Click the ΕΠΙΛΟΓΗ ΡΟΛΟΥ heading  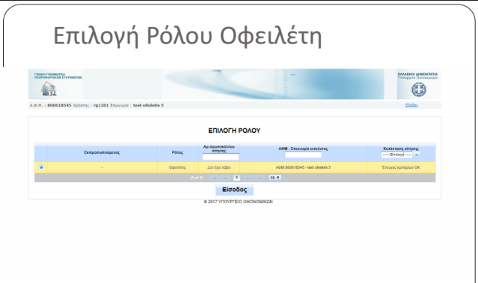click(234, 131)
